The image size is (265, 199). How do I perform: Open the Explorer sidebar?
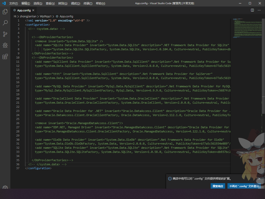click(x=5, y=12)
